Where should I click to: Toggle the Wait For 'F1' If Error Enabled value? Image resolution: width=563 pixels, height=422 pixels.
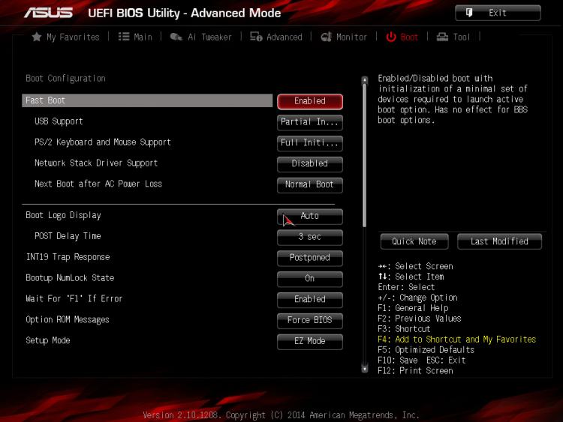click(310, 299)
